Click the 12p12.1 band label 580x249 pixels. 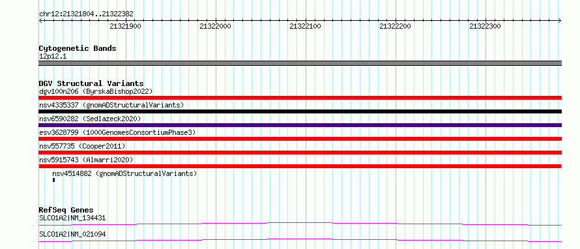click(x=53, y=57)
